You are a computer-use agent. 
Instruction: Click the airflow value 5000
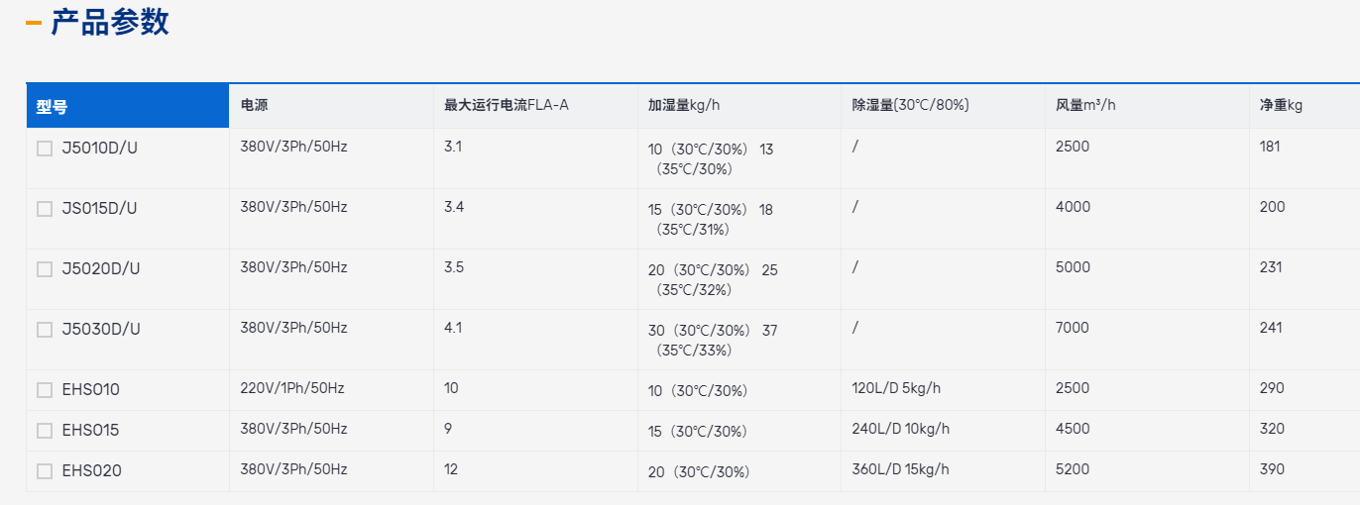coord(1074,267)
